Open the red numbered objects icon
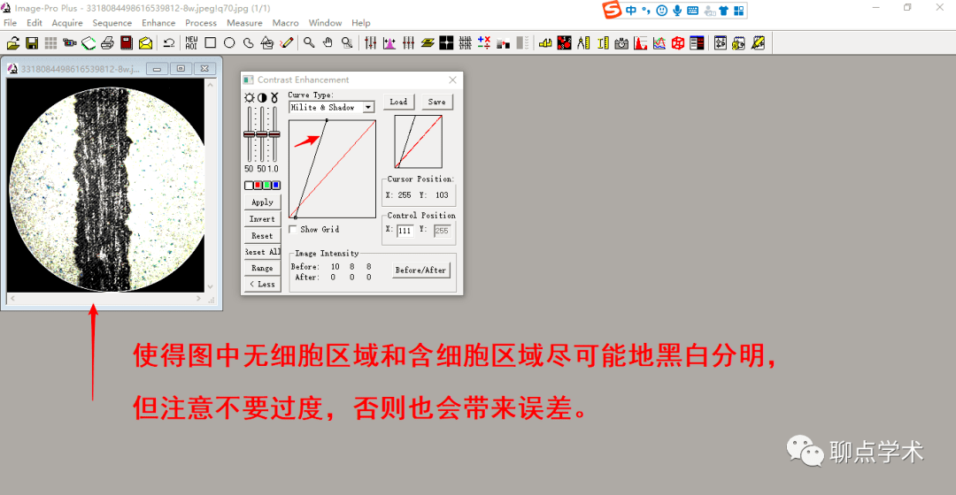 (x=564, y=43)
